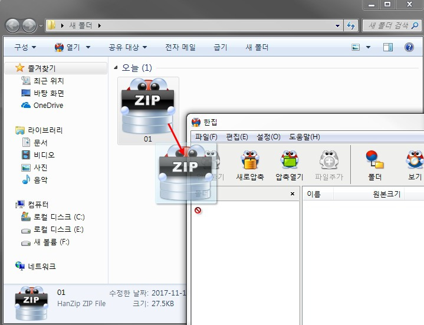The width and height of the screenshot is (424, 325).
Task: Click 새 폴더 in the address path
Action: coord(81,26)
